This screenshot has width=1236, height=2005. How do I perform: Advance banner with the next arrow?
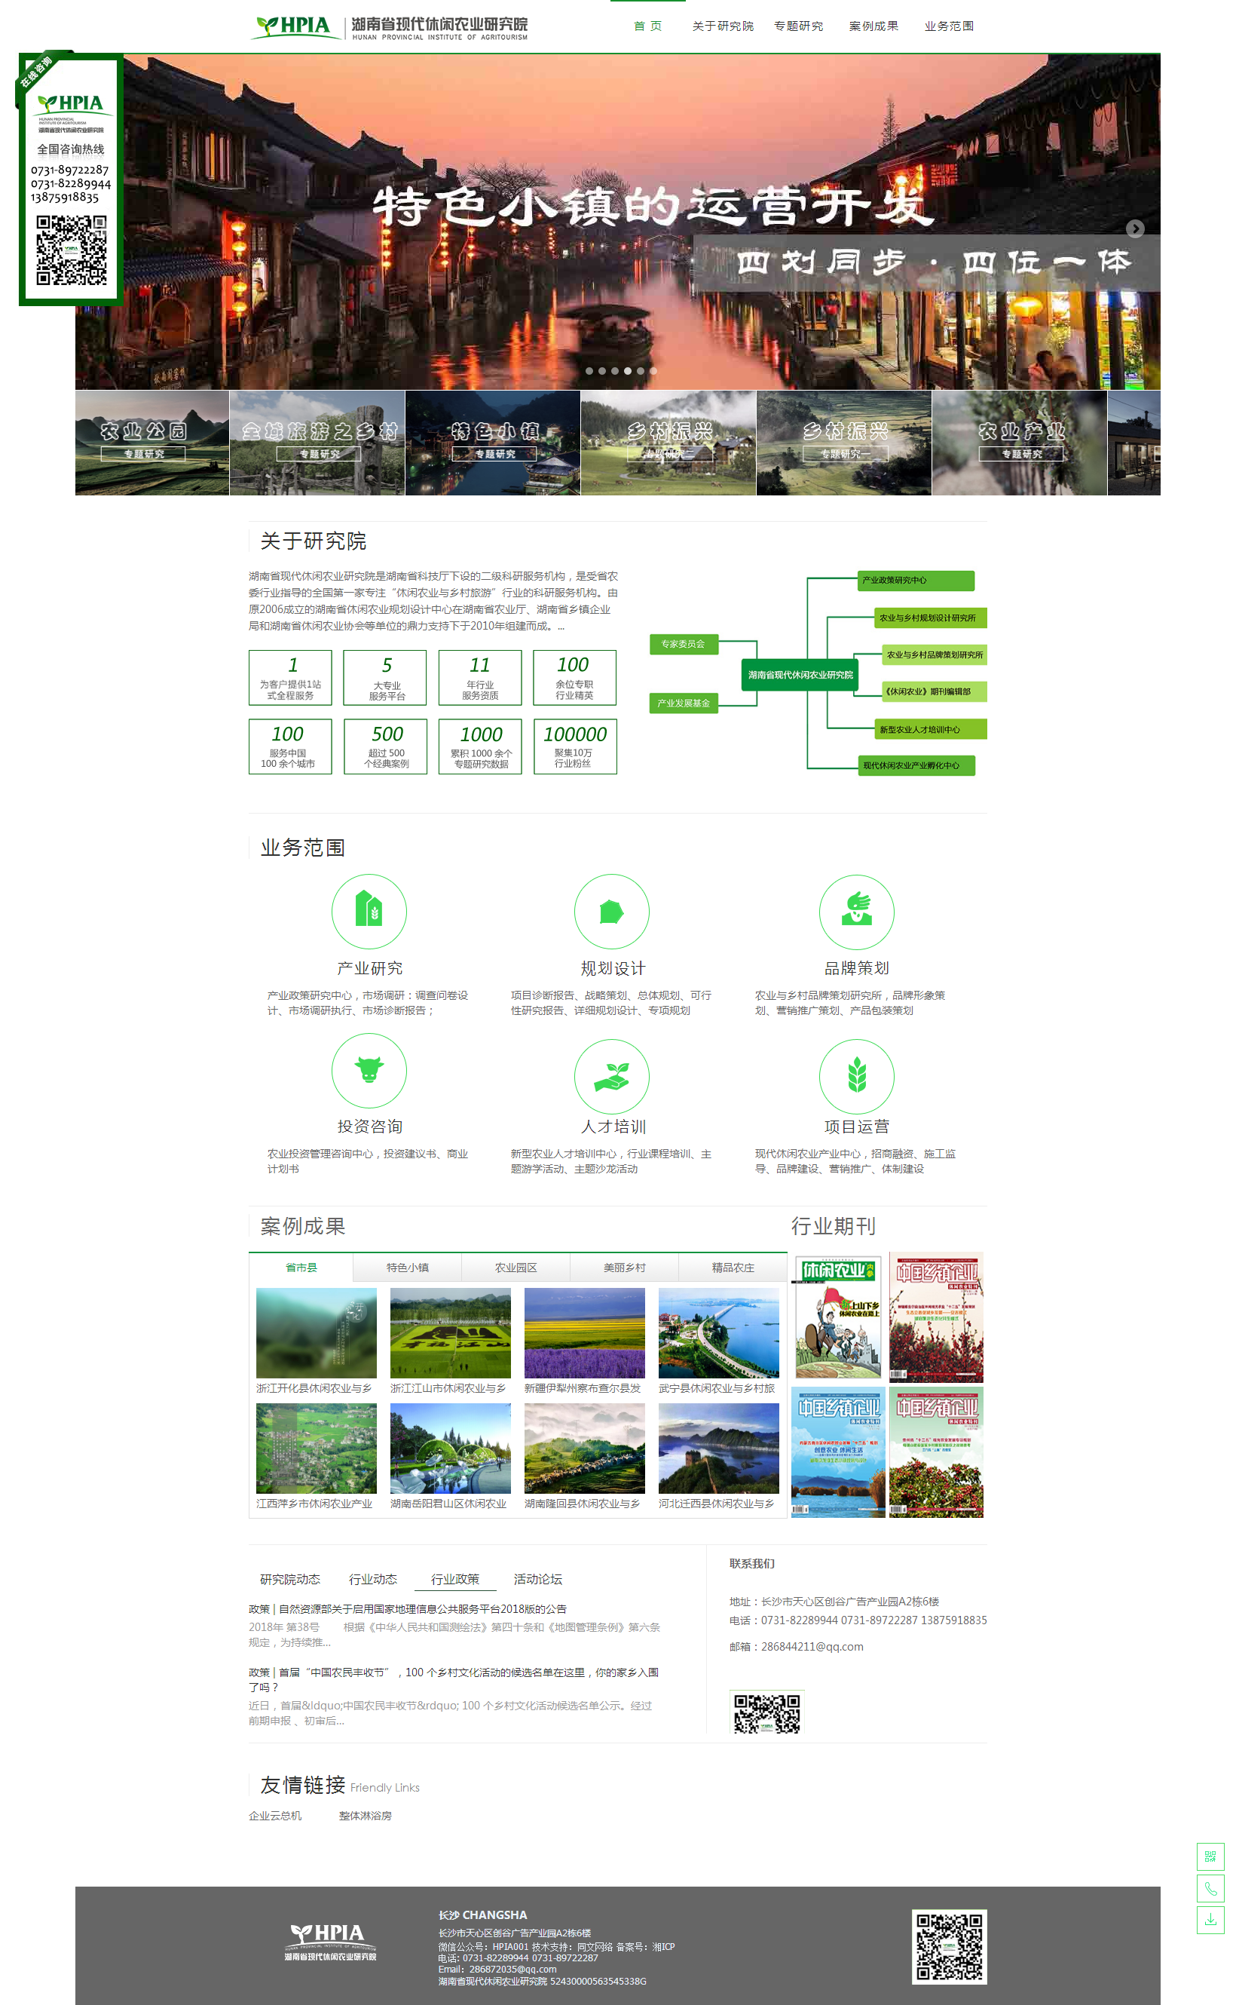pyautogui.click(x=1135, y=229)
